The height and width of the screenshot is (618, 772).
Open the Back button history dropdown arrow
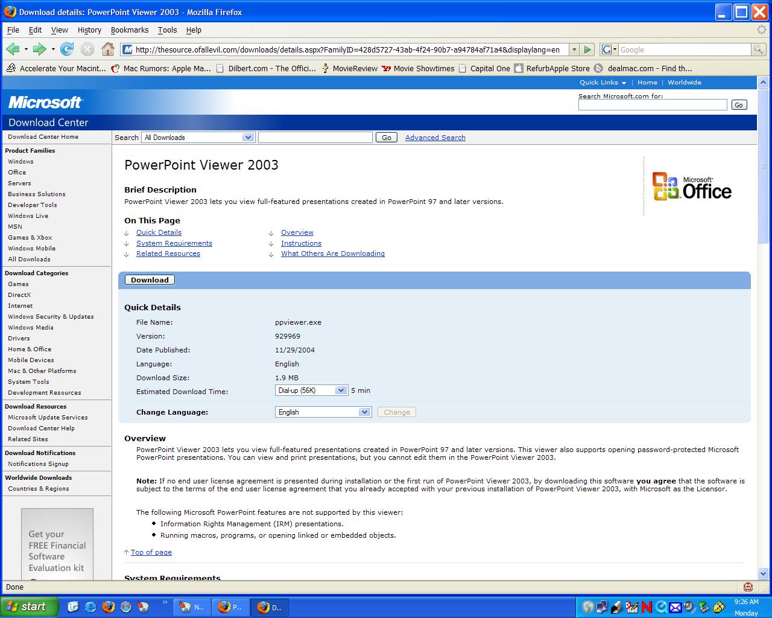point(26,49)
